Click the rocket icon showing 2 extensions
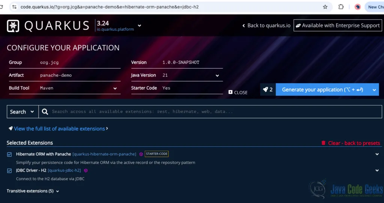 click(265, 90)
